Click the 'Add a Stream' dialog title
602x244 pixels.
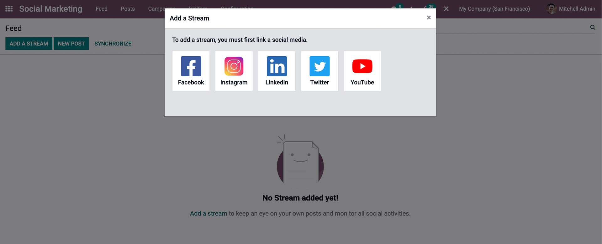coord(189,18)
